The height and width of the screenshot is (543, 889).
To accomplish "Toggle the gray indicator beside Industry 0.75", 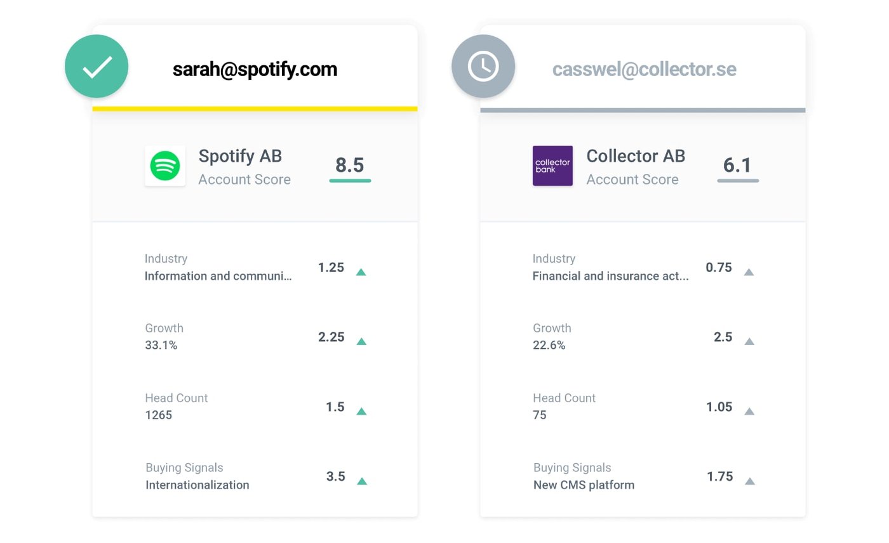I will (x=749, y=271).
